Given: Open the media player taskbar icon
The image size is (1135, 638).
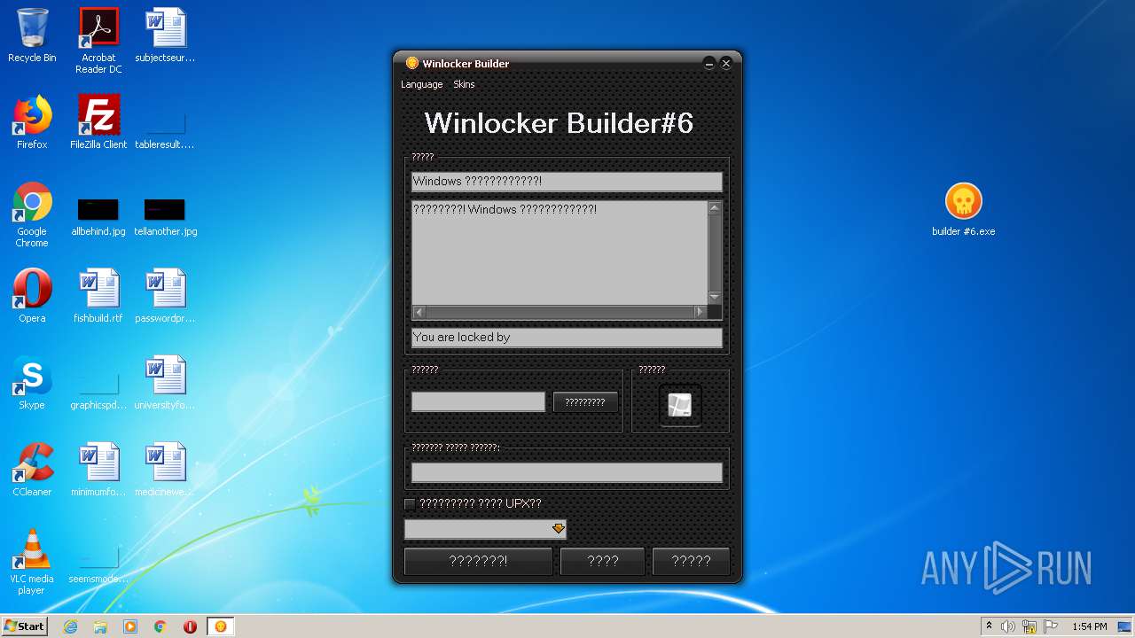Looking at the screenshot, I should [x=130, y=626].
